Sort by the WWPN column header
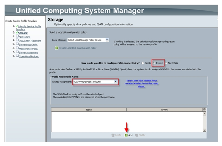222x146 pixels. 165,110
